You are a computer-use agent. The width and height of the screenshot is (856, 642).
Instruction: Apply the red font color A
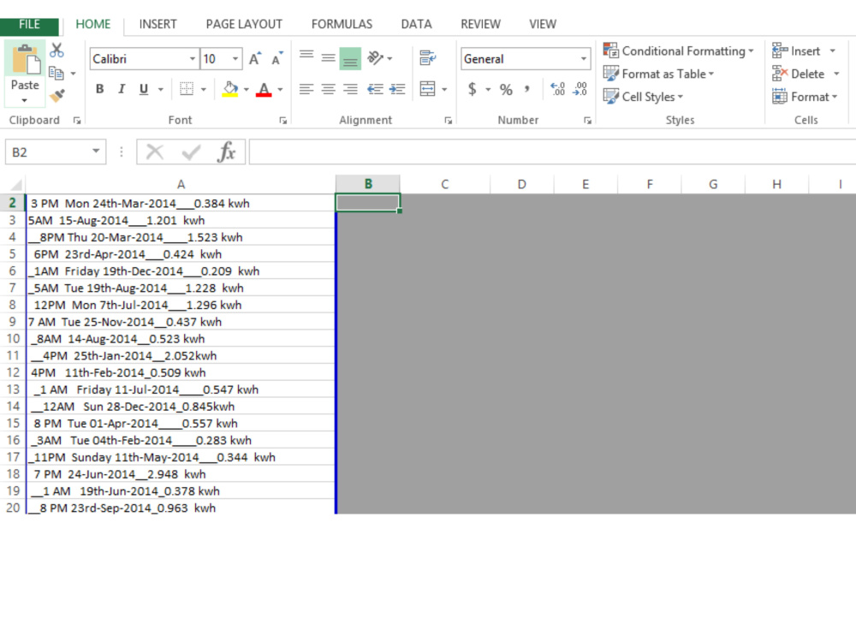[x=264, y=89]
